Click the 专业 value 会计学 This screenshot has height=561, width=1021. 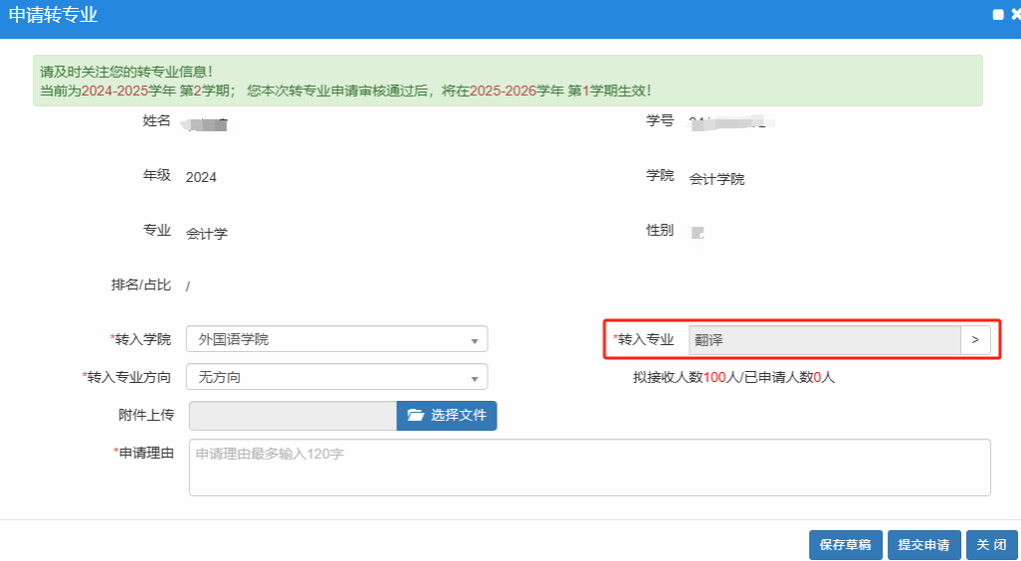[207, 234]
